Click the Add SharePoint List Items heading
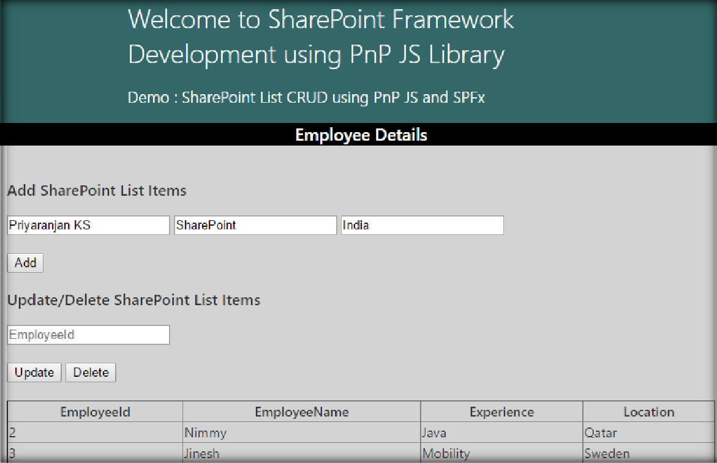Screen dimensions: 717x463 click(97, 190)
